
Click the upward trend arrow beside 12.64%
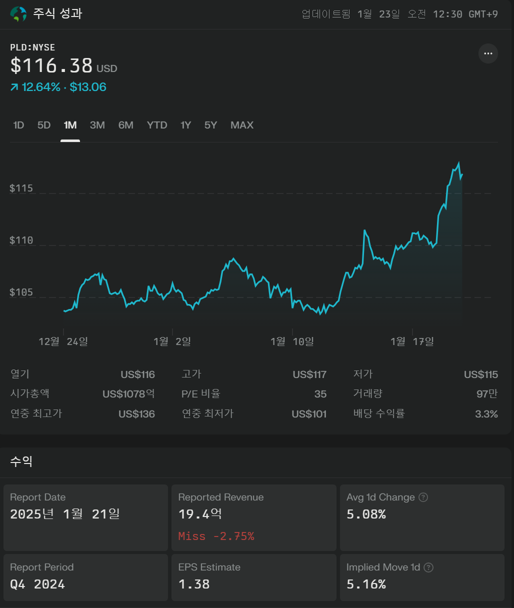click(14, 87)
